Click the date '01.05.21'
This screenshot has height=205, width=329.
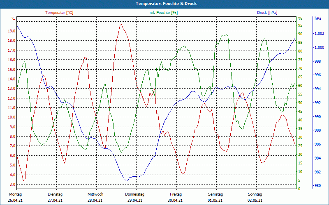[215, 200]
